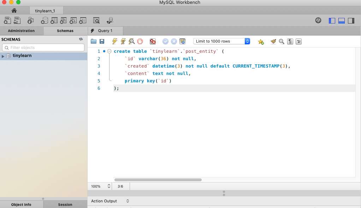This screenshot has height=208, width=361.
Task: Toggle continue-on-error execution icon
Action: [x=153, y=41]
